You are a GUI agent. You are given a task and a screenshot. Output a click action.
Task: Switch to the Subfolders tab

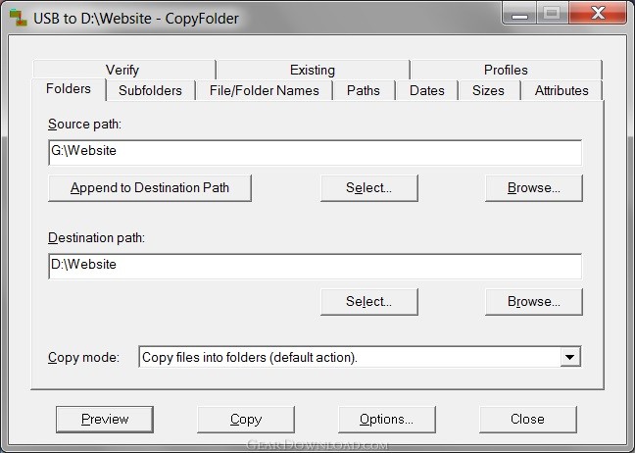pos(150,90)
